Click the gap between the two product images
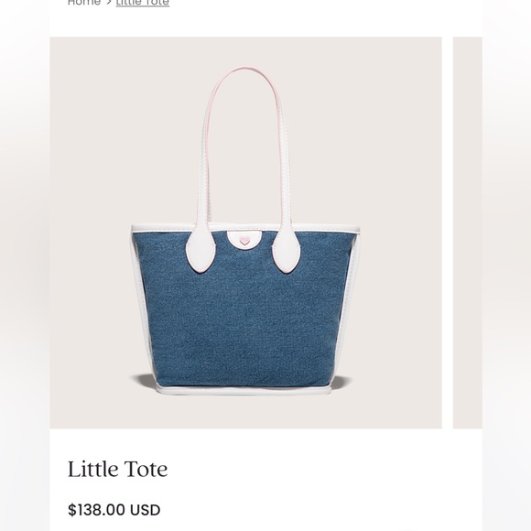Image resolution: width=531 pixels, height=531 pixels. pyautogui.click(x=448, y=233)
